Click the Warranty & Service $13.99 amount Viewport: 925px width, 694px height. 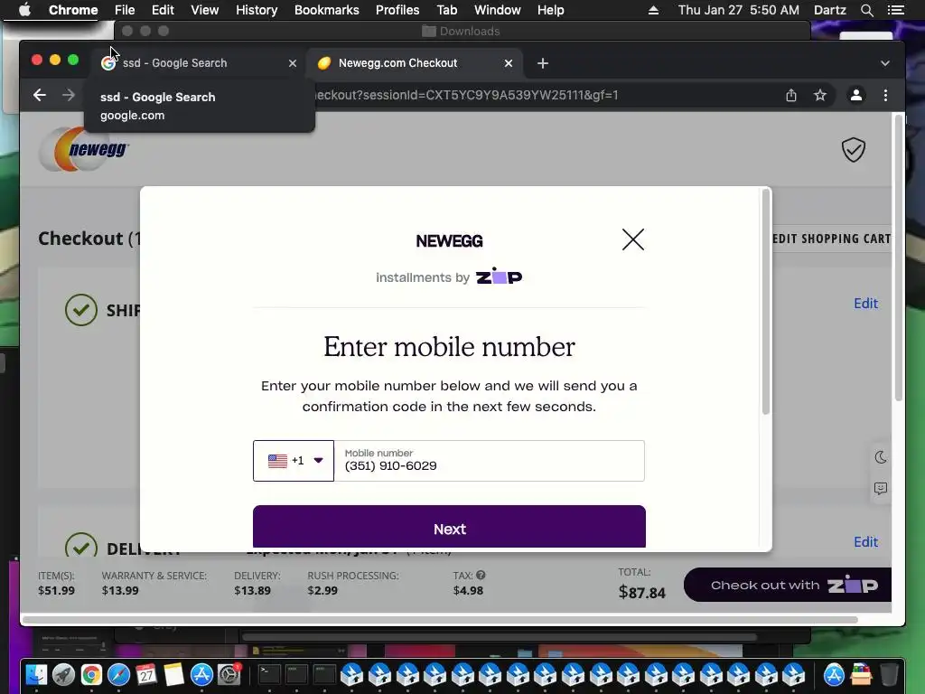120,590
